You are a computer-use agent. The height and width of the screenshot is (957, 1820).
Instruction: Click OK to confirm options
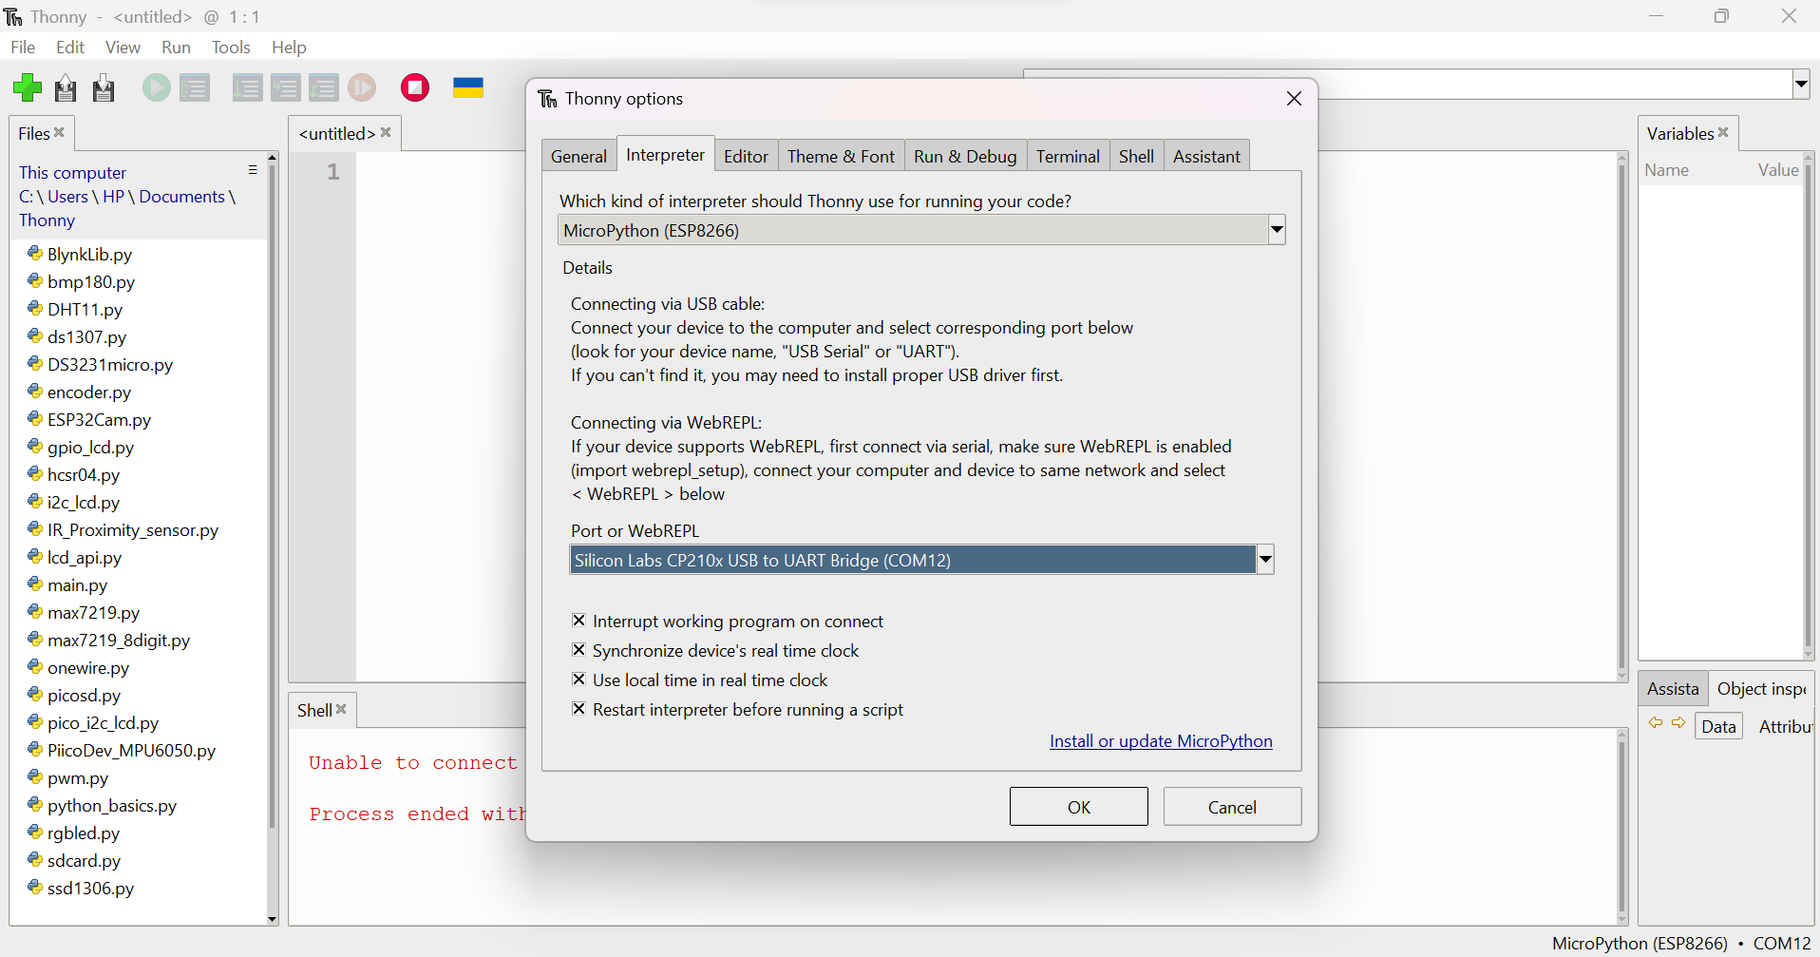pos(1079,807)
